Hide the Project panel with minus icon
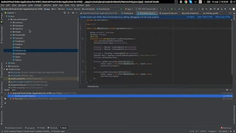Viewport: 236px width, 133px height. click(x=77, y=13)
